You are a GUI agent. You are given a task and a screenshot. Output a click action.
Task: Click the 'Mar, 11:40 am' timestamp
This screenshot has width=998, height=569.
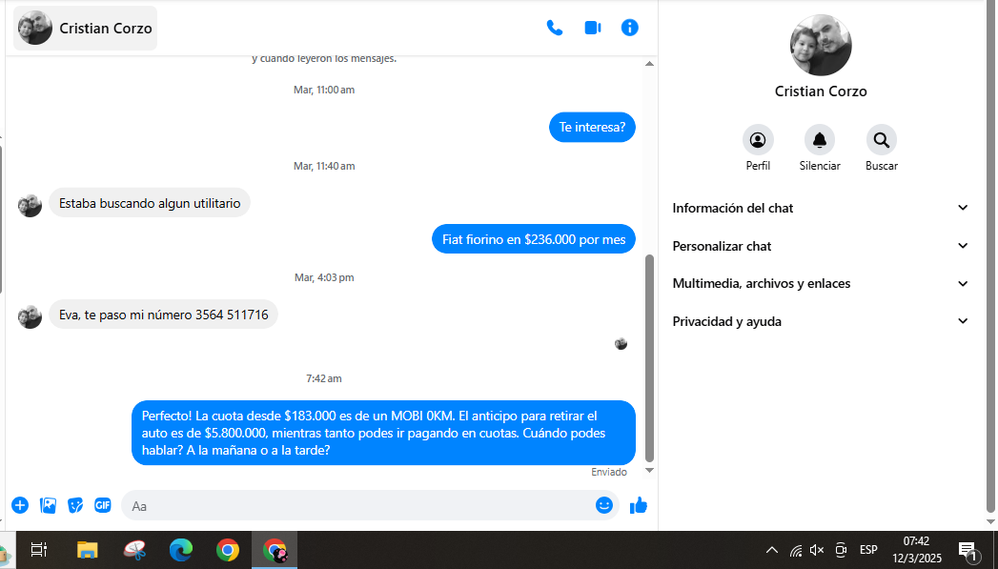tap(324, 166)
